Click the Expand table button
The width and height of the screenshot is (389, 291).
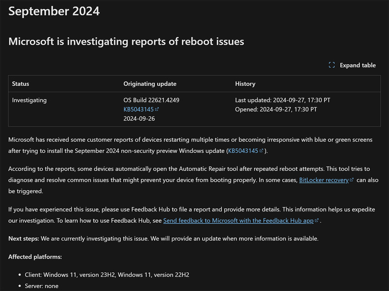[352, 65]
